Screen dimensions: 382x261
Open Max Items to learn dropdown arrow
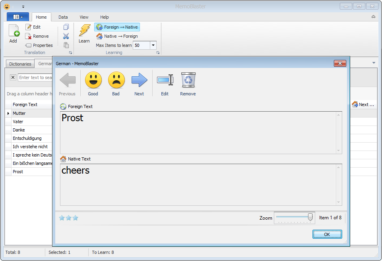153,45
